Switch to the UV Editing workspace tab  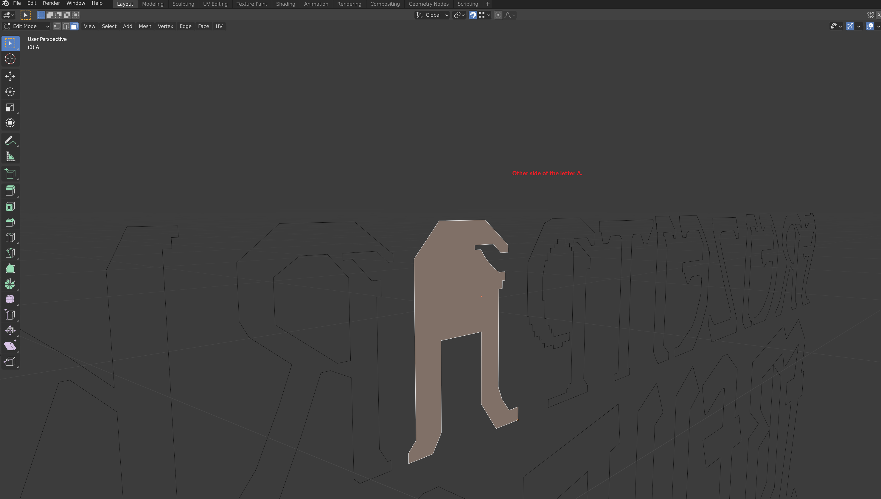pos(215,4)
